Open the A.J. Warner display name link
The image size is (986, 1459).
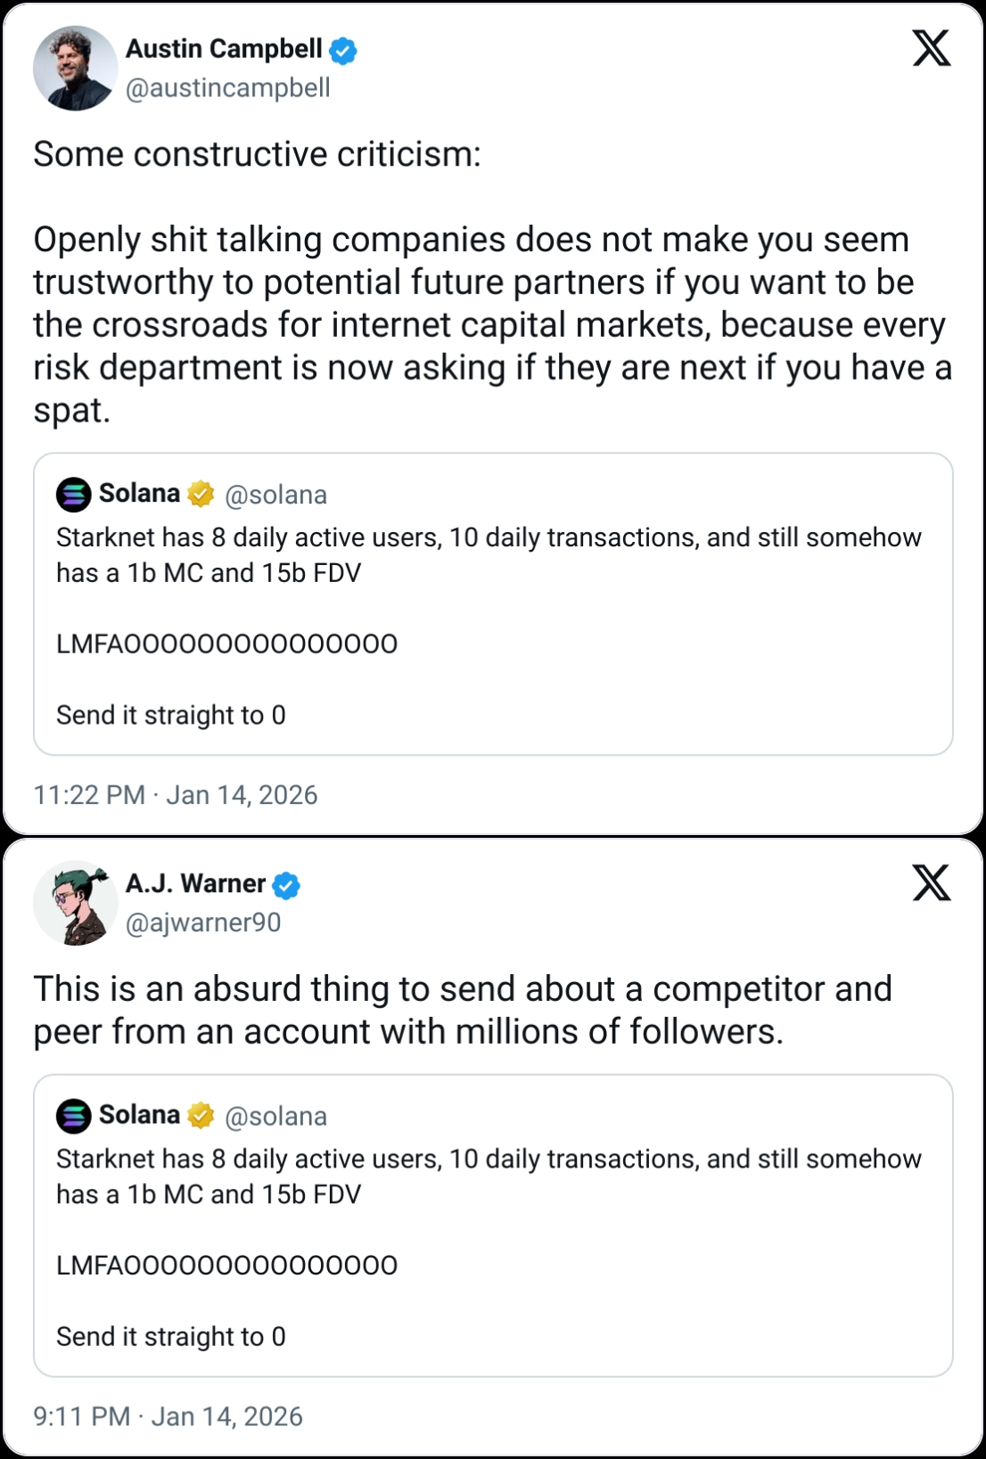click(195, 884)
